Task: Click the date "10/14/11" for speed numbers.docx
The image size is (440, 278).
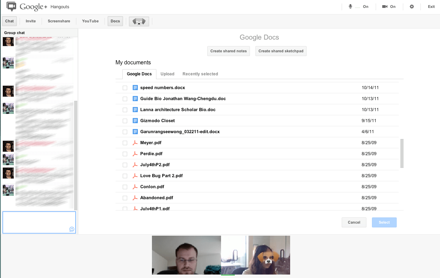Action: click(x=370, y=88)
